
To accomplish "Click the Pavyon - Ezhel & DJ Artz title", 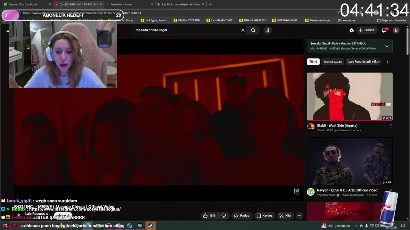I will pos(348,190).
